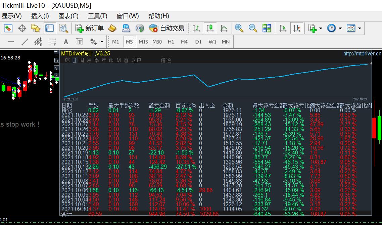Open the Data Window crosshair icon
Image resolution: width=382 pixels, height=225 pixels.
pyautogui.click(x=22, y=28)
